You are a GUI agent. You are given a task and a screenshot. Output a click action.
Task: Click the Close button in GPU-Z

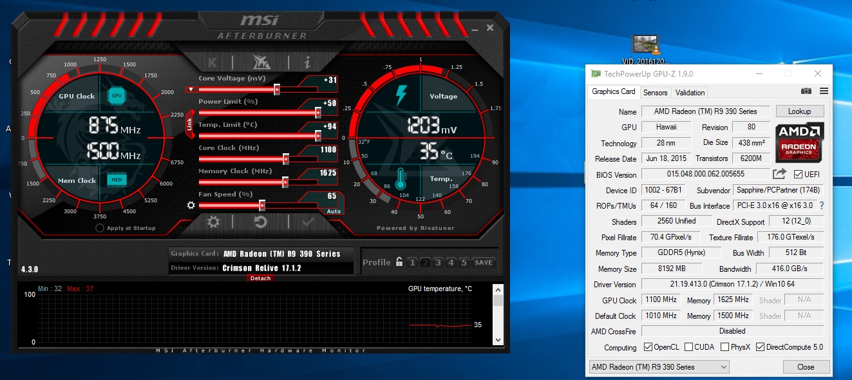(x=806, y=367)
